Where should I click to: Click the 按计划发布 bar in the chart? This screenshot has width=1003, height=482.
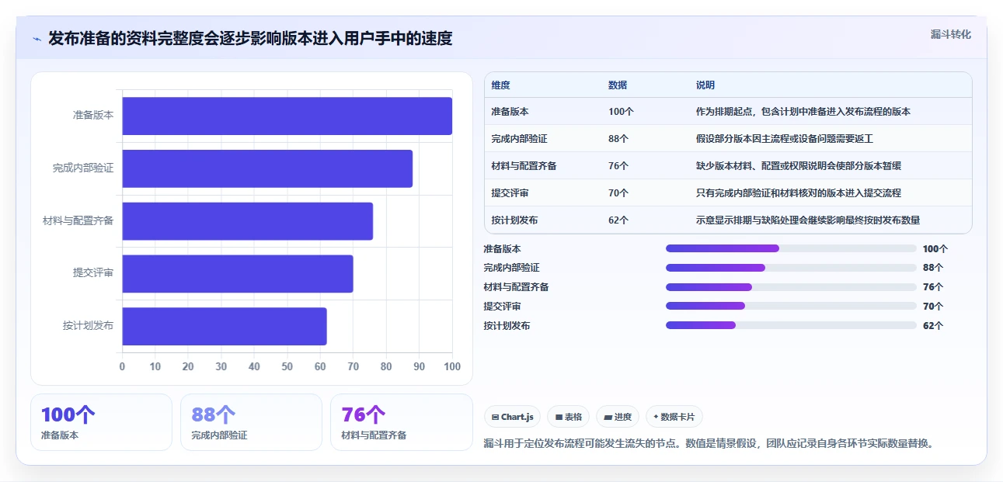coord(225,326)
